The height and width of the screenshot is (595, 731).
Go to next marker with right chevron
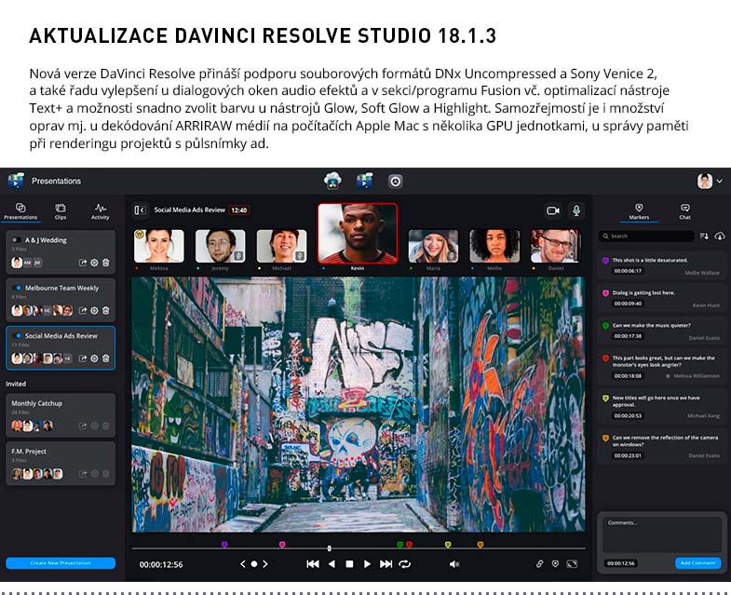tap(264, 563)
